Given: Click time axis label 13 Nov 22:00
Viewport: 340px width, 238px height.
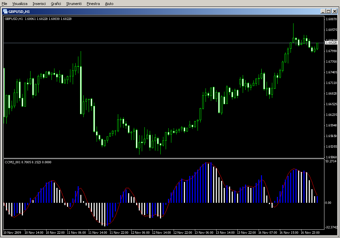Looking at the screenshot, I should coord(246,233).
